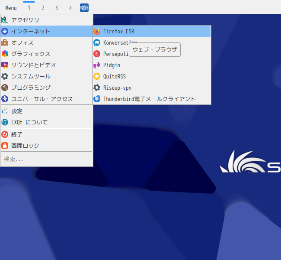281x260 pixels.
Task: Click the QuiteRSS star icon
Action: pos(97,76)
